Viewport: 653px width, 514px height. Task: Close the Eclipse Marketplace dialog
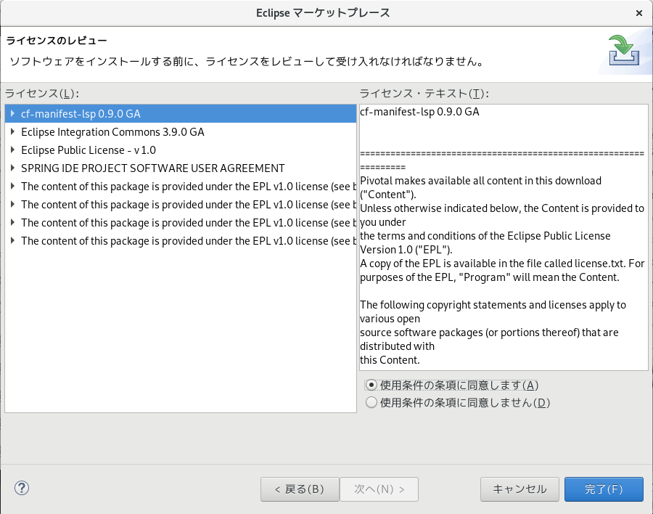tap(639, 13)
